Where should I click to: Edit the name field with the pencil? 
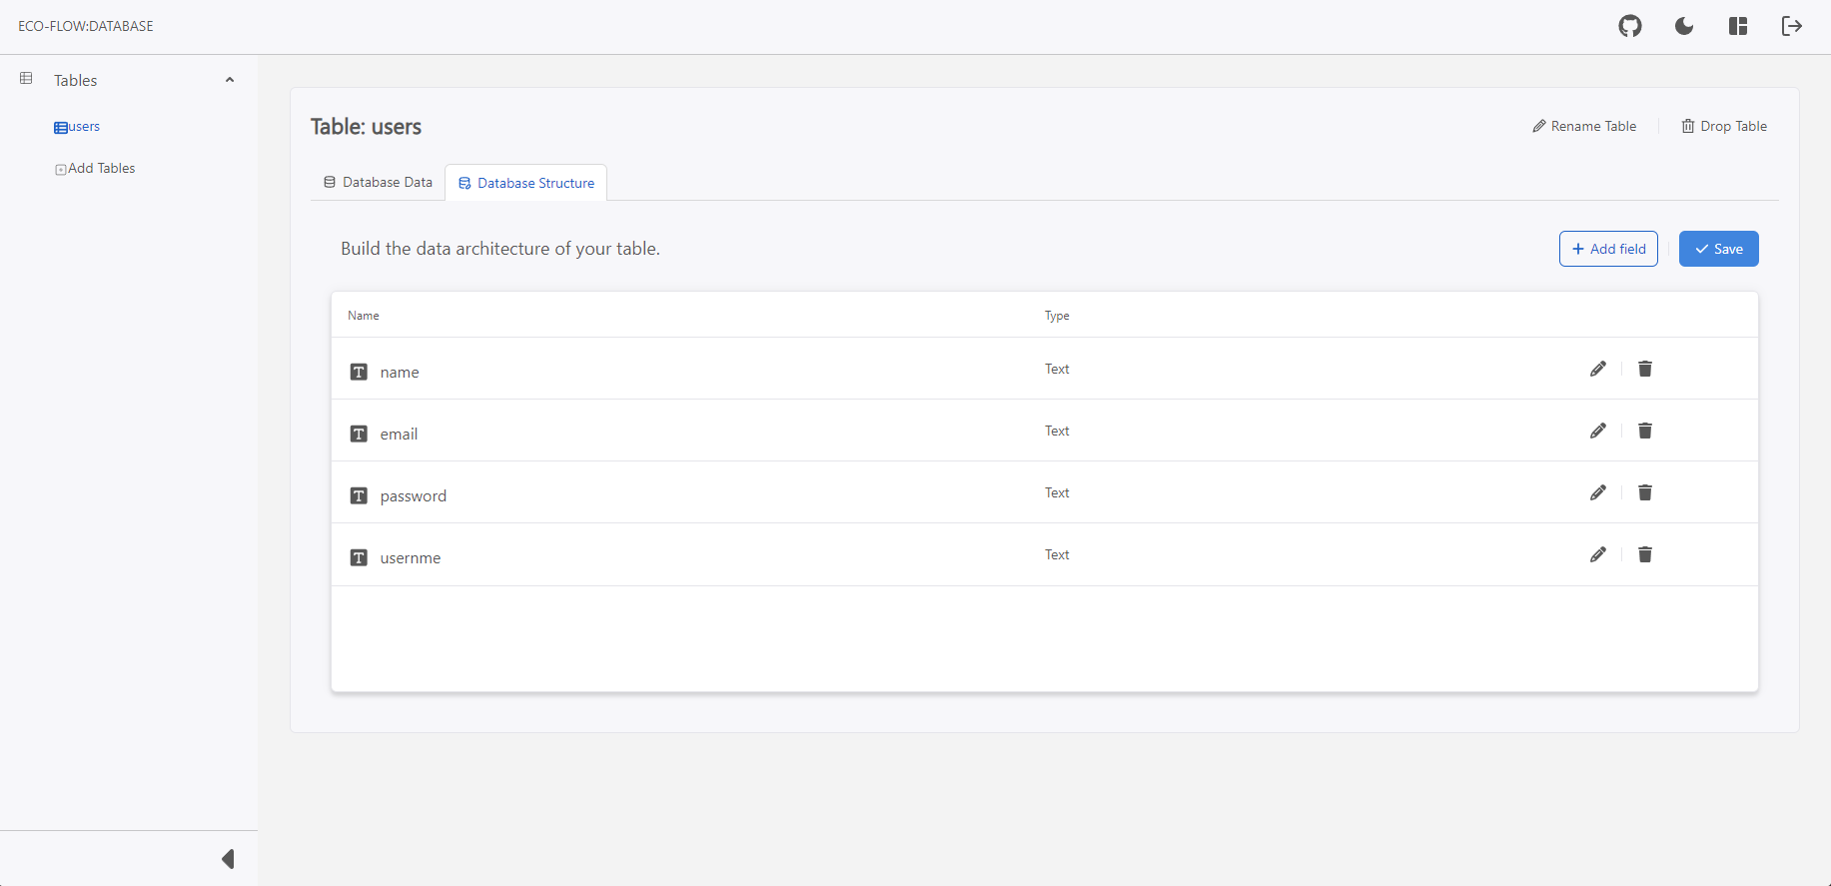1598,369
